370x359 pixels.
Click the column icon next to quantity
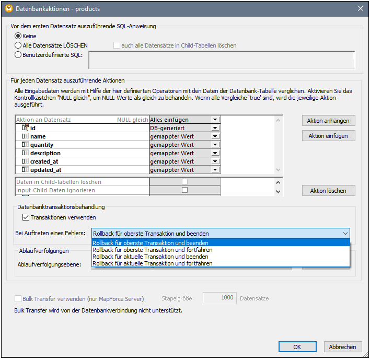click(x=25, y=145)
